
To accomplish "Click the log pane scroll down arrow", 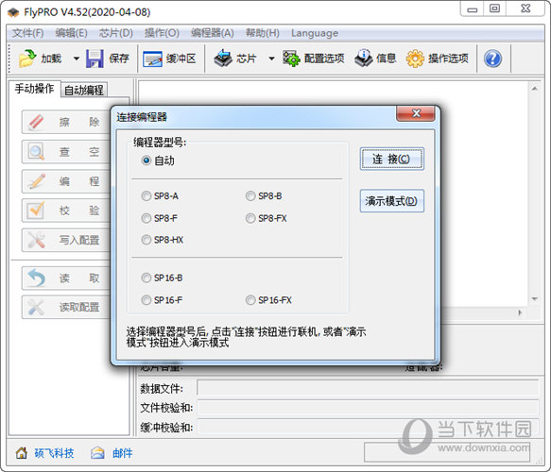I will point(534,299).
